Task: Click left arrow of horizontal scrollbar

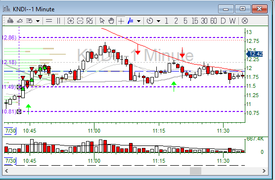Action: [x=6, y=171]
